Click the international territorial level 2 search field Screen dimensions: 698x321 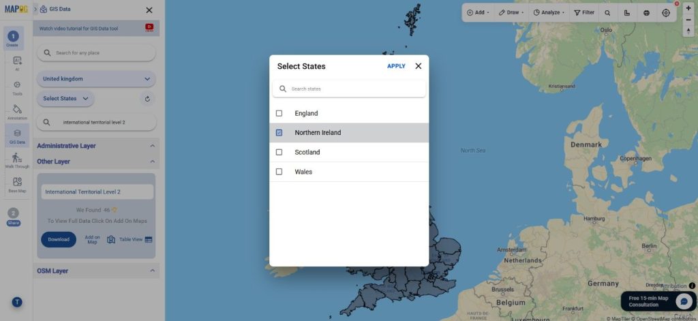(x=97, y=122)
